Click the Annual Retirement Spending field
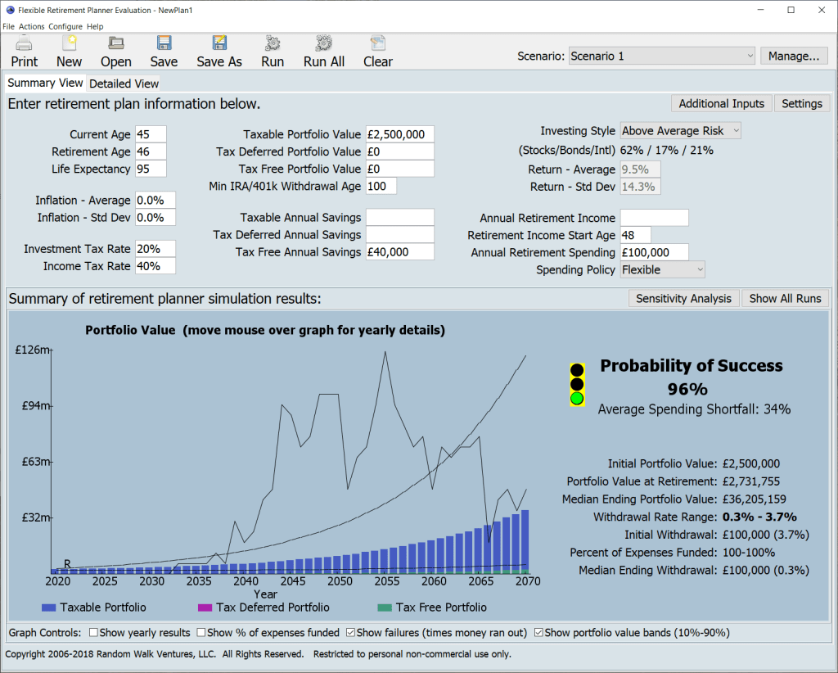Screen dimensions: 838x673 click(654, 252)
